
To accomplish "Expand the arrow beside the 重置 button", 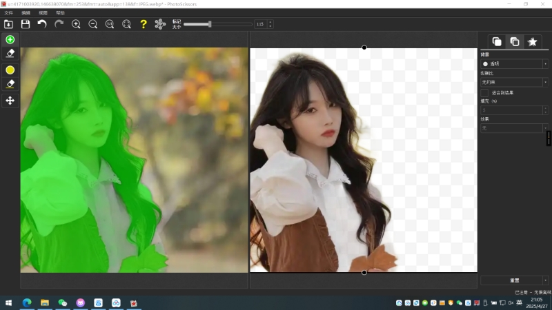I will tap(546, 280).
